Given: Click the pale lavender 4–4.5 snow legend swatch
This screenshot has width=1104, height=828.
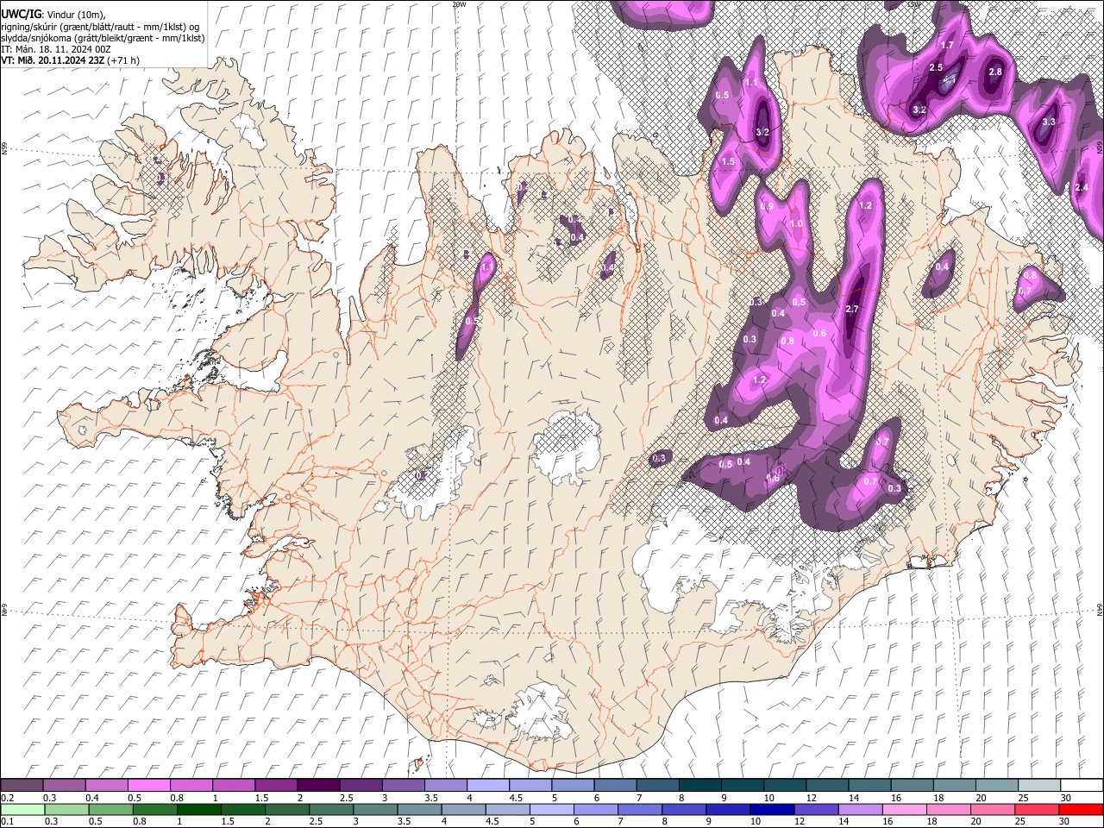Looking at the screenshot, I should point(486,786).
